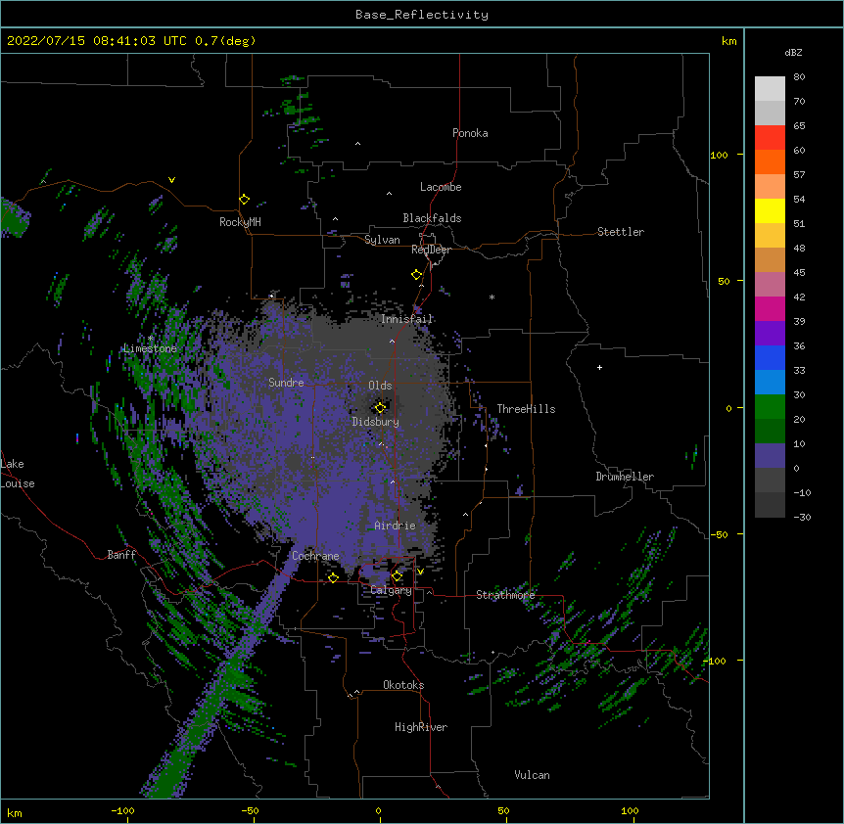Image resolution: width=844 pixels, height=824 pixels.
Task: Click the Blackfalds city label
Action: [432, 218]
